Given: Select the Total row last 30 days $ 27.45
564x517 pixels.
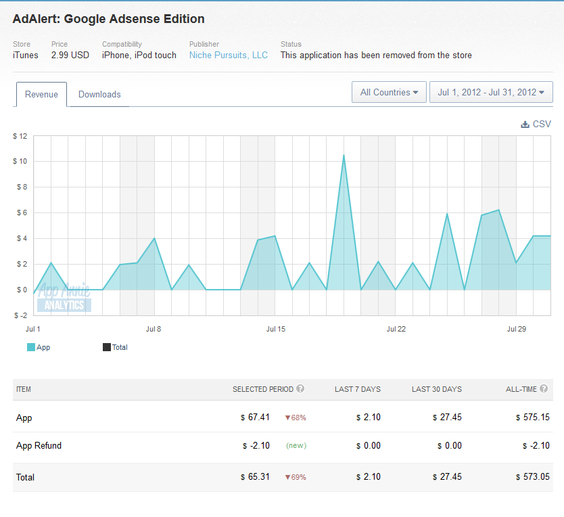Looking at the screenshot, I should (447, 476).
